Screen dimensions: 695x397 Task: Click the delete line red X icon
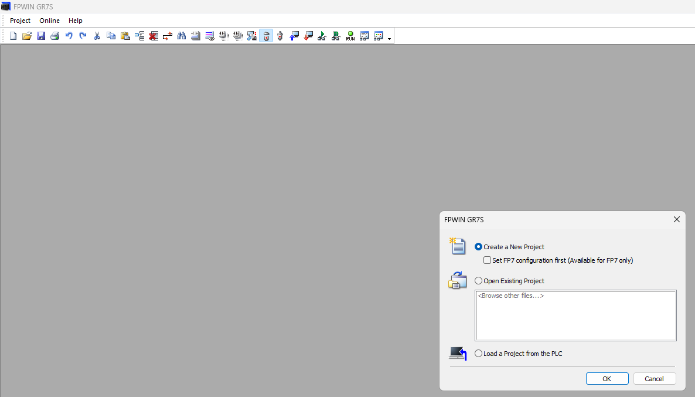click(x=154, y=36)
